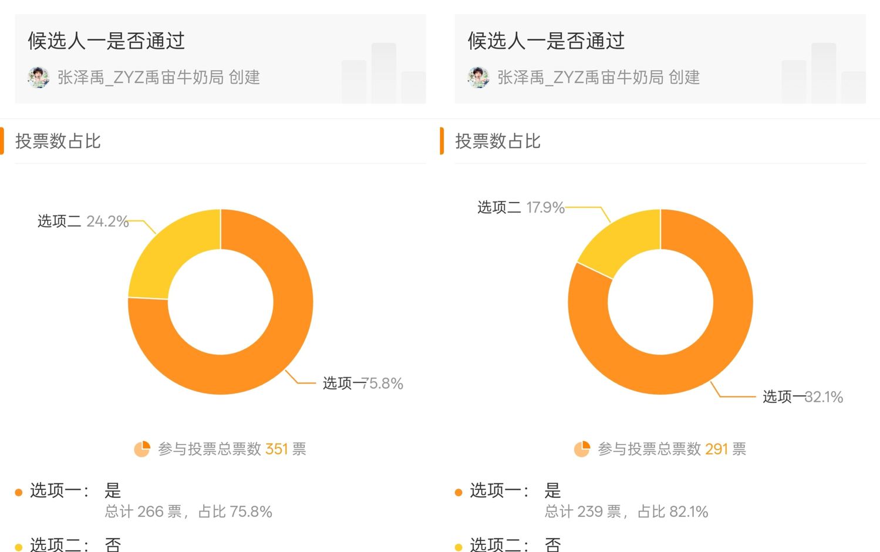Screen dimensions: 880x552
Task: Click 选项二 17.9% chart label
Action: coord(521,207)
